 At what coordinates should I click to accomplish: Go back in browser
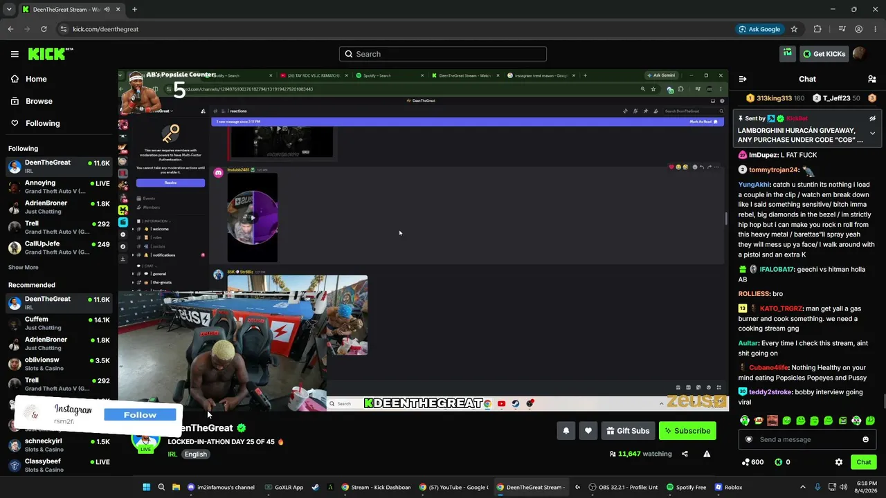click(x=10, y=29)
